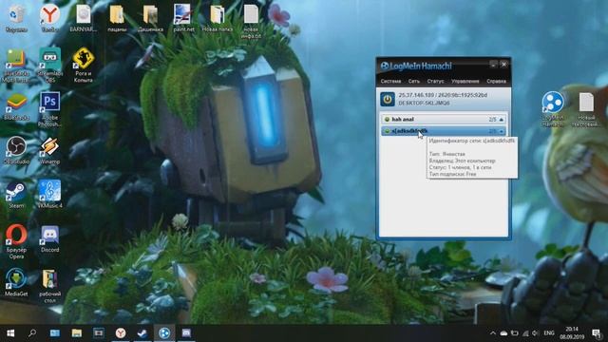Image resolution: width=608 pixels, height=342 pixels.
Task: Select the BARNYAR file desktop icon
Action: pos(83,18)
